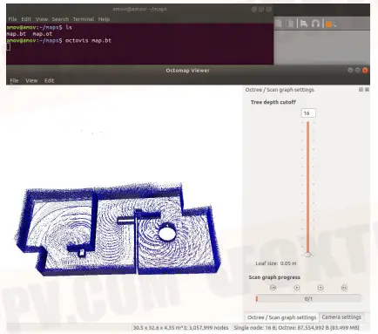Maximize the Octomap Viewer window
This screenshot has height=334, width=378.
(358, 70)
